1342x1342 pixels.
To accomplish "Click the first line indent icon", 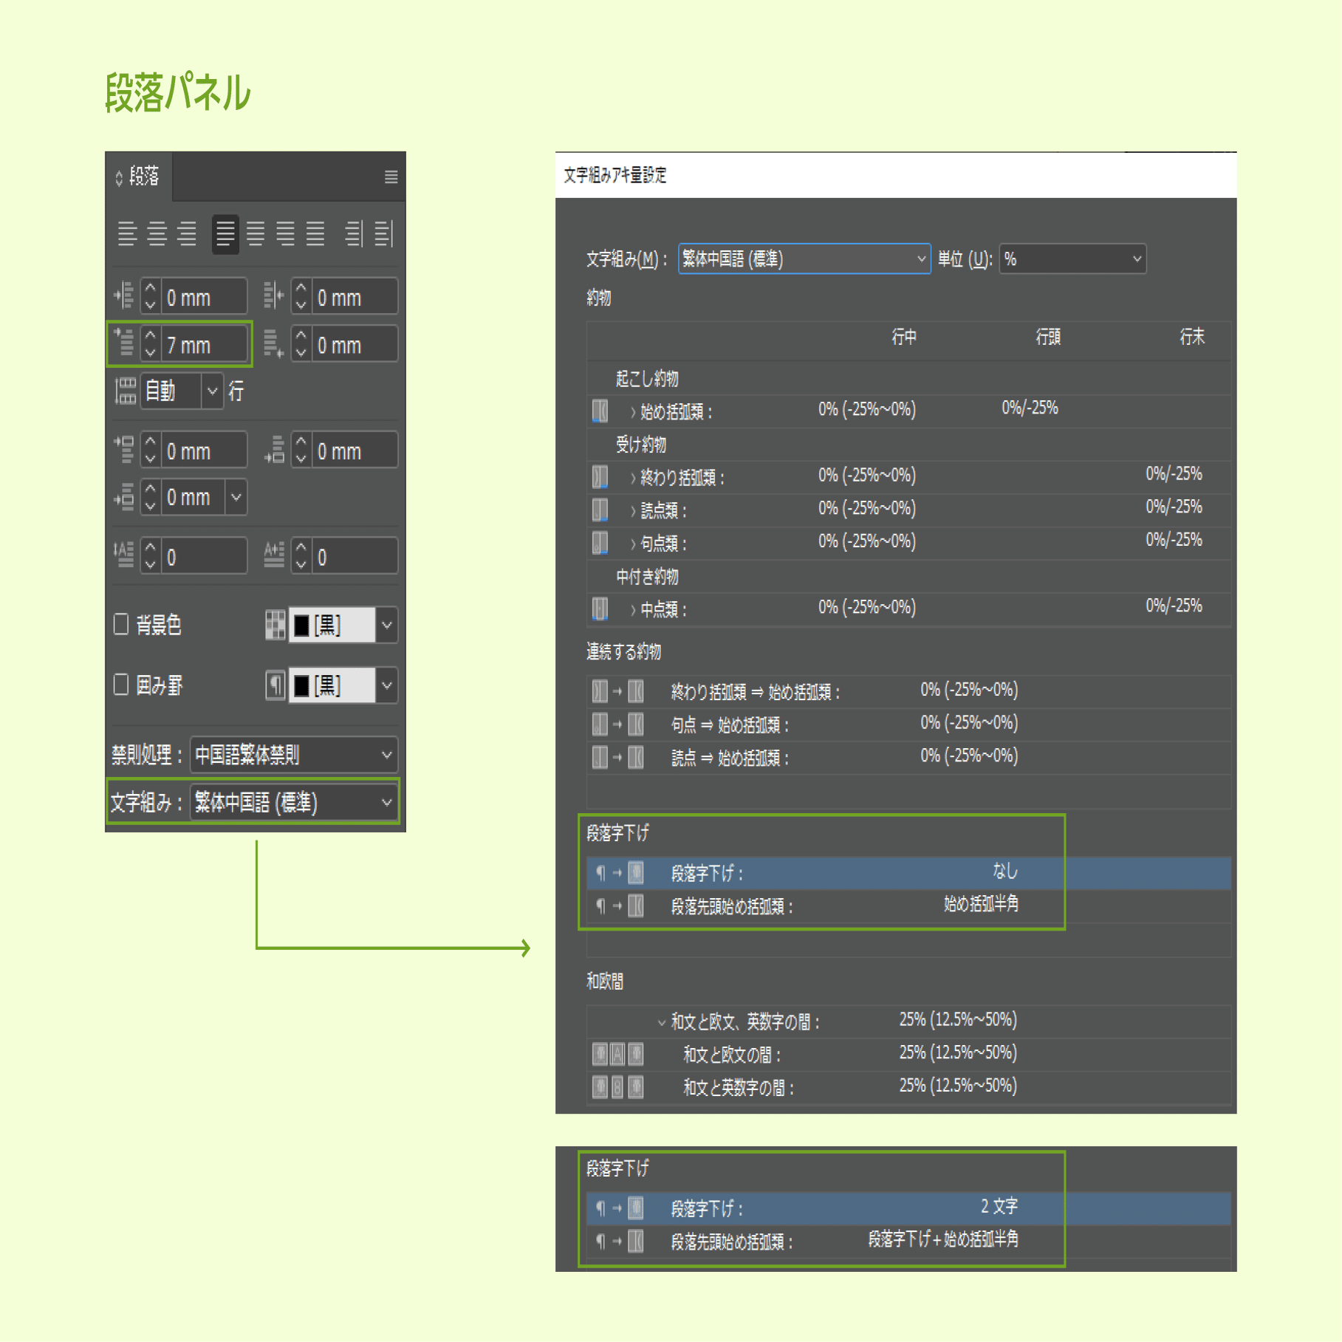I will [124, 343].
